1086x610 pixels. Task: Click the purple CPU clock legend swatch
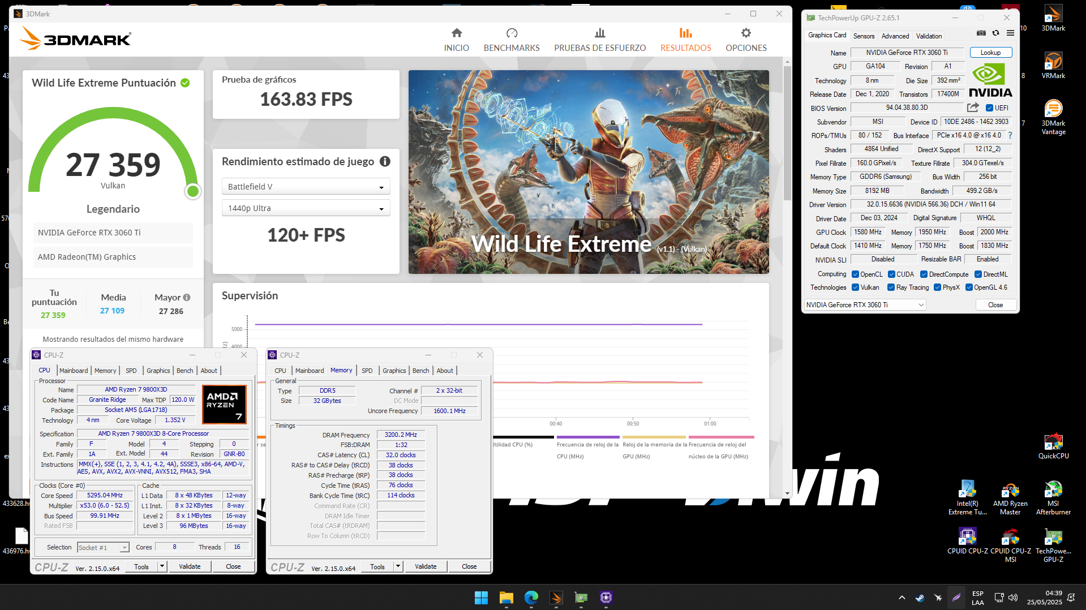[x=588, y=437]
